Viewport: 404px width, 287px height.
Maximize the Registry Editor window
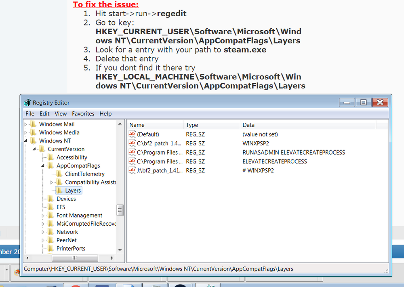click(363, 103)
